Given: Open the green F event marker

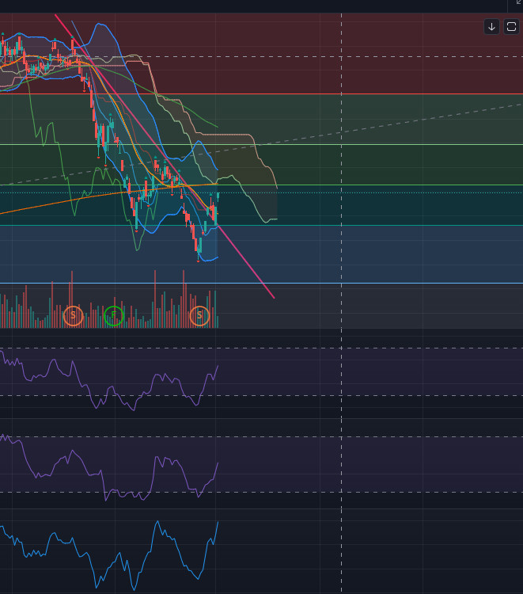Looking at the screenshot, I should (114, 316).
